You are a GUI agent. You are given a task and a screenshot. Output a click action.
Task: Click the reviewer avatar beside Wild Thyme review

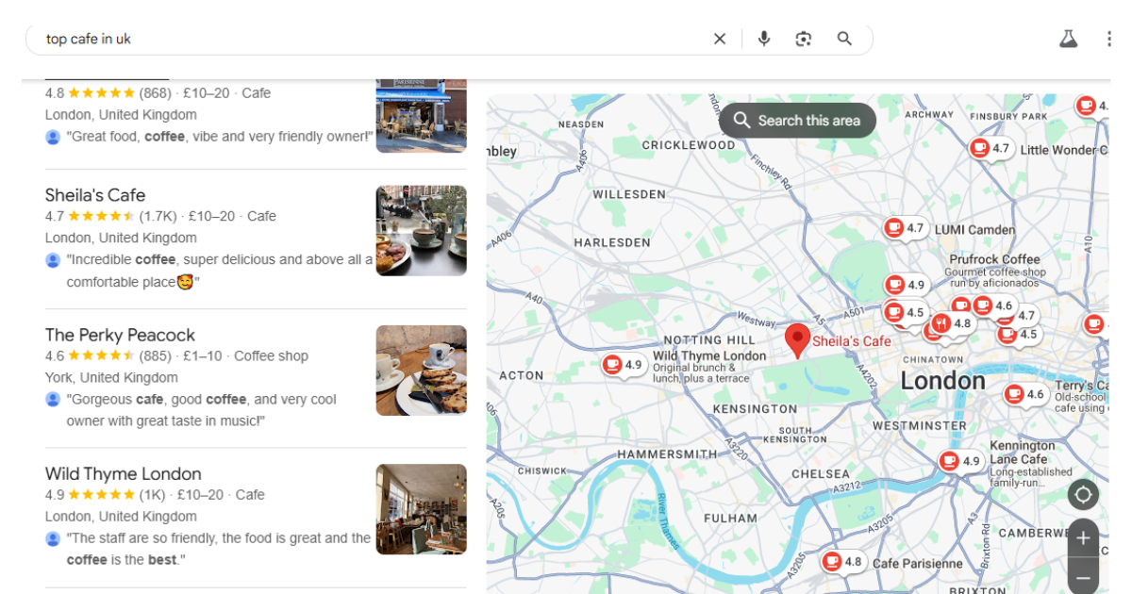[53, 538]
